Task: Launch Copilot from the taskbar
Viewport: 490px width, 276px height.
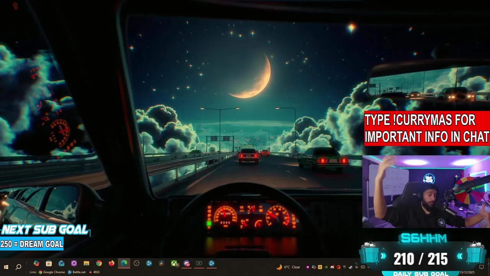Action: pyautogui.click(x=36, y=263)
